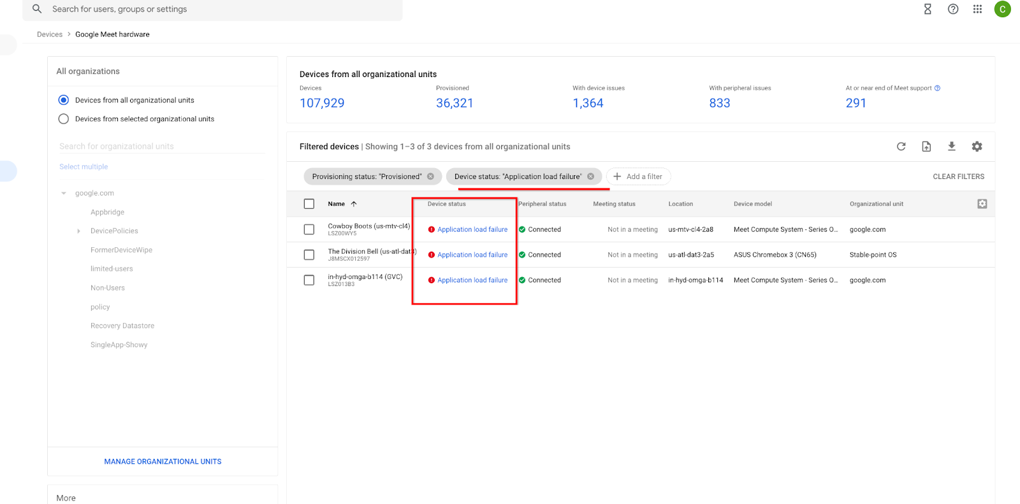
Task: Choose Devices from selected organizational units
Action: click(x=64, y=119)
